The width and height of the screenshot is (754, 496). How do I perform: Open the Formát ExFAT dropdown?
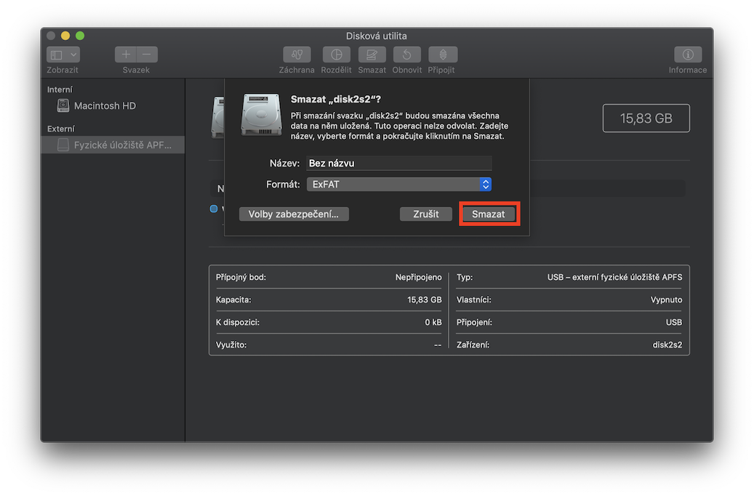point(398,184)
